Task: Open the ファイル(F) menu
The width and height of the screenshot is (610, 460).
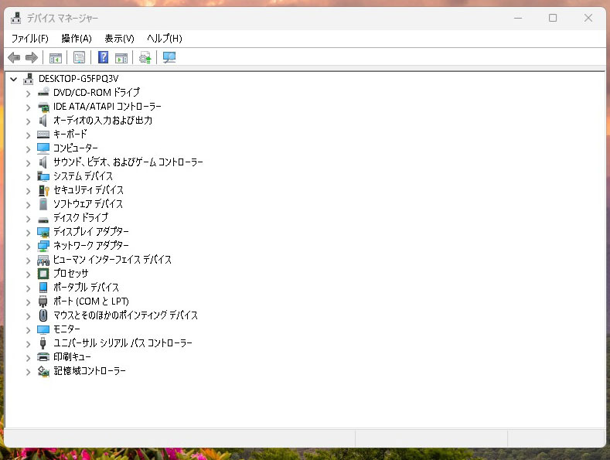Action: pyautogui.click(x=29, y=39)
